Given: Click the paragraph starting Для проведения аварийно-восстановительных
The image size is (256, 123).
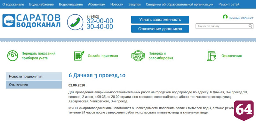Looking at the screenshot, I should pyautogui.click(x=158, y=97).
